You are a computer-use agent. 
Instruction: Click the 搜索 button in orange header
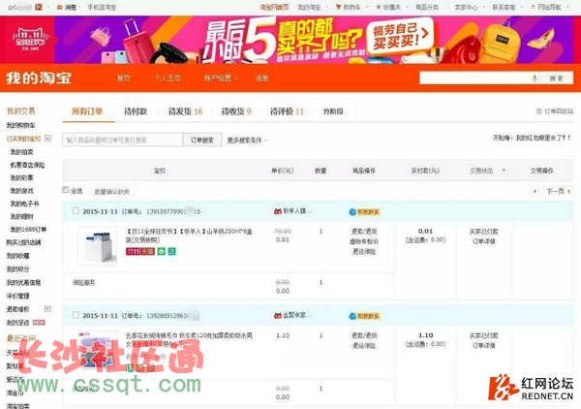click(556, 79)
